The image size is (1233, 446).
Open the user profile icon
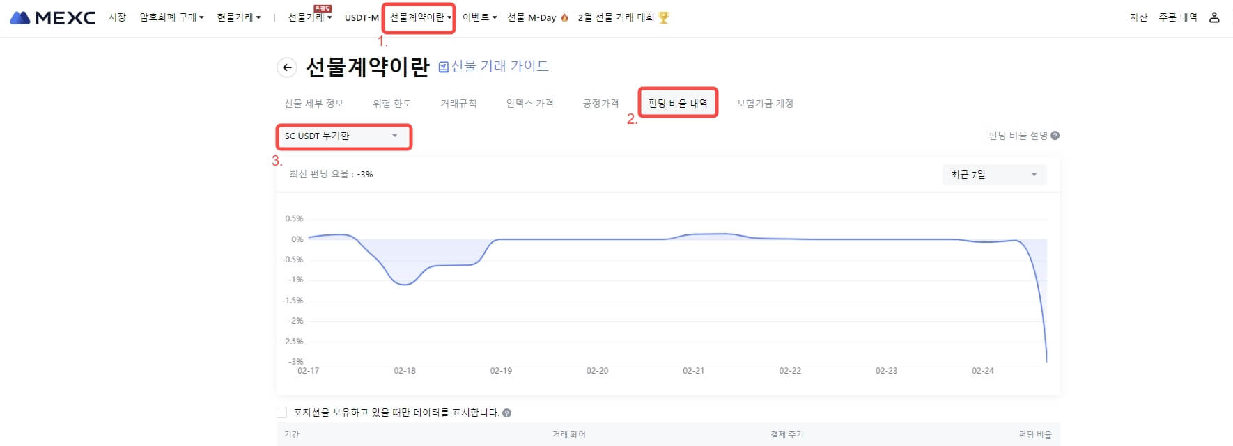tap(1214, 17)
